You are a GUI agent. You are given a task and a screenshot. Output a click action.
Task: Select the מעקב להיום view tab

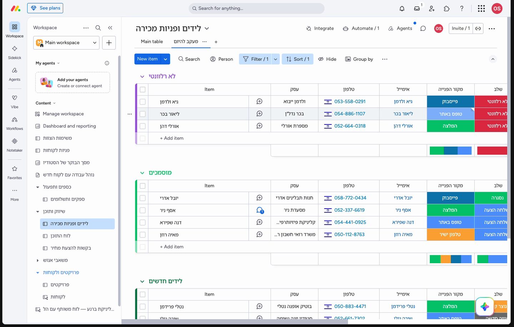click(186, 42)
